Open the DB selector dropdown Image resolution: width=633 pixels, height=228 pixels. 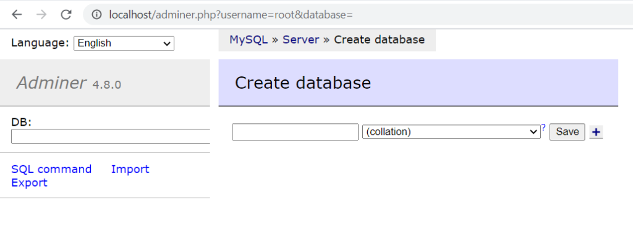click(x=111, y=136)
